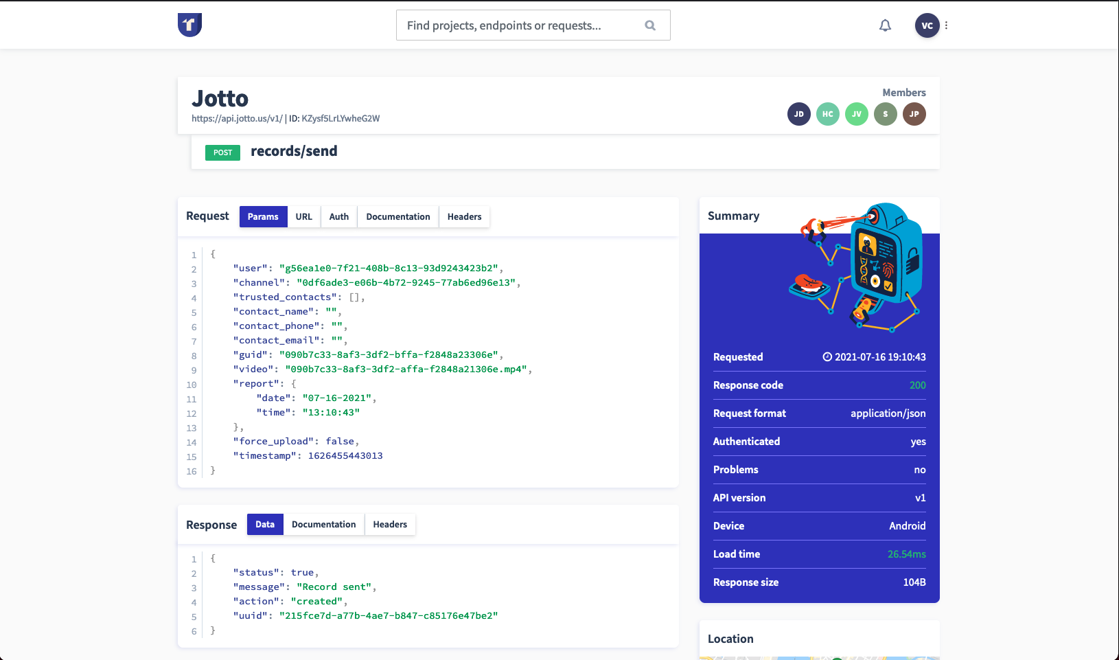Select member avatar S
Screen dimensions: 1119x660
pyautogui.click(x=886, y=114)
